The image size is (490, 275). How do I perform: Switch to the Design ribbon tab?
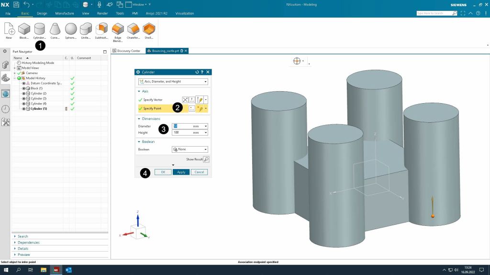pyautogui.click(x=42, y=13)
